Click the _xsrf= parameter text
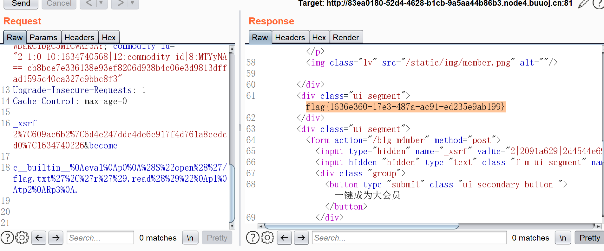Screen dimensions: 604x251 pyautogui.click(x=27, y=123)
